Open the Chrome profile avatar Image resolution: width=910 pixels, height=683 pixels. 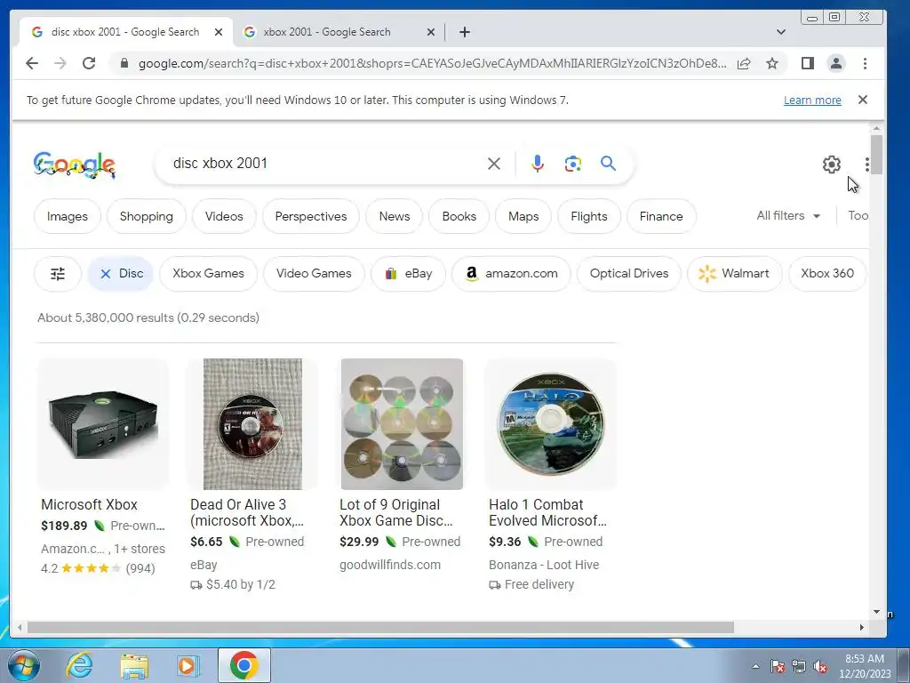coord(836,63)
